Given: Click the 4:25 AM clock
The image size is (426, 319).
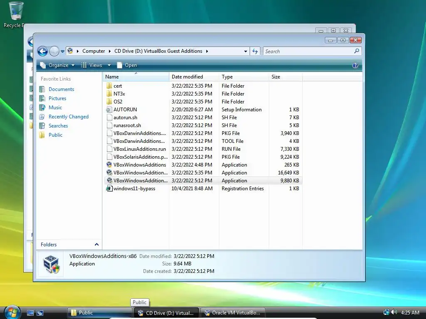Looking at the screenshot, I should (x=410, y=312).
